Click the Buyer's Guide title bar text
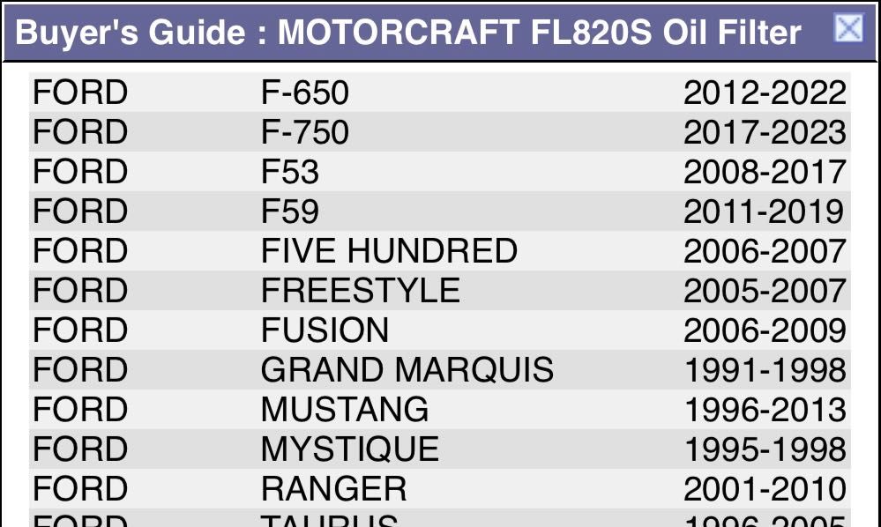881x527 pixels. [408, 33]
